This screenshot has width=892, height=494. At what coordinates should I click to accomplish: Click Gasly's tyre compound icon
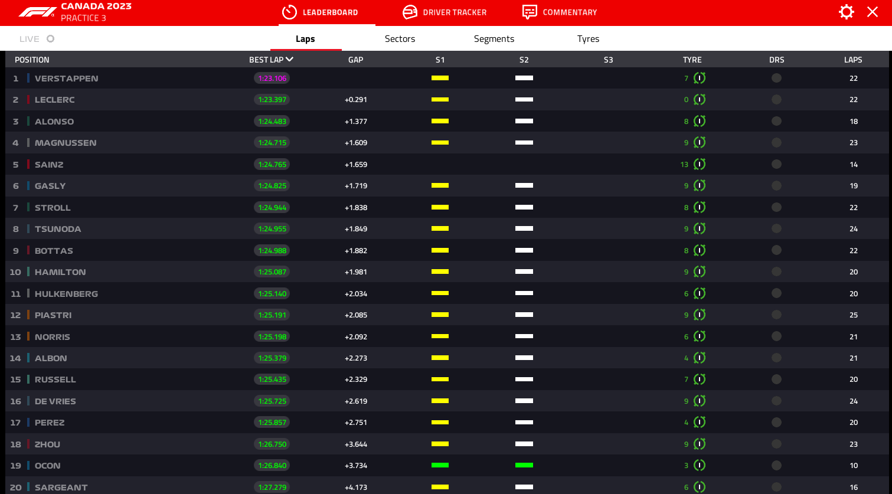(700, 185)
